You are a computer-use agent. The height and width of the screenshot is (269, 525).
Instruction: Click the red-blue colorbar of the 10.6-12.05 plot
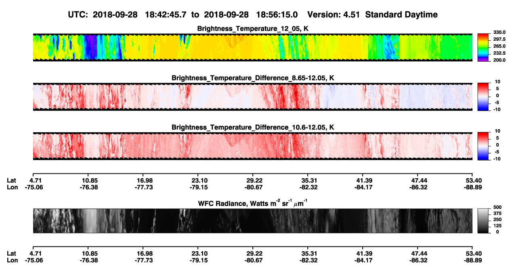tap(483, 145)
